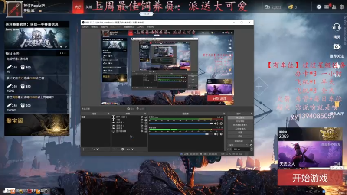Open the 帮助(H) menu in OBS
347x195 pixels.
tap(150, 27)
